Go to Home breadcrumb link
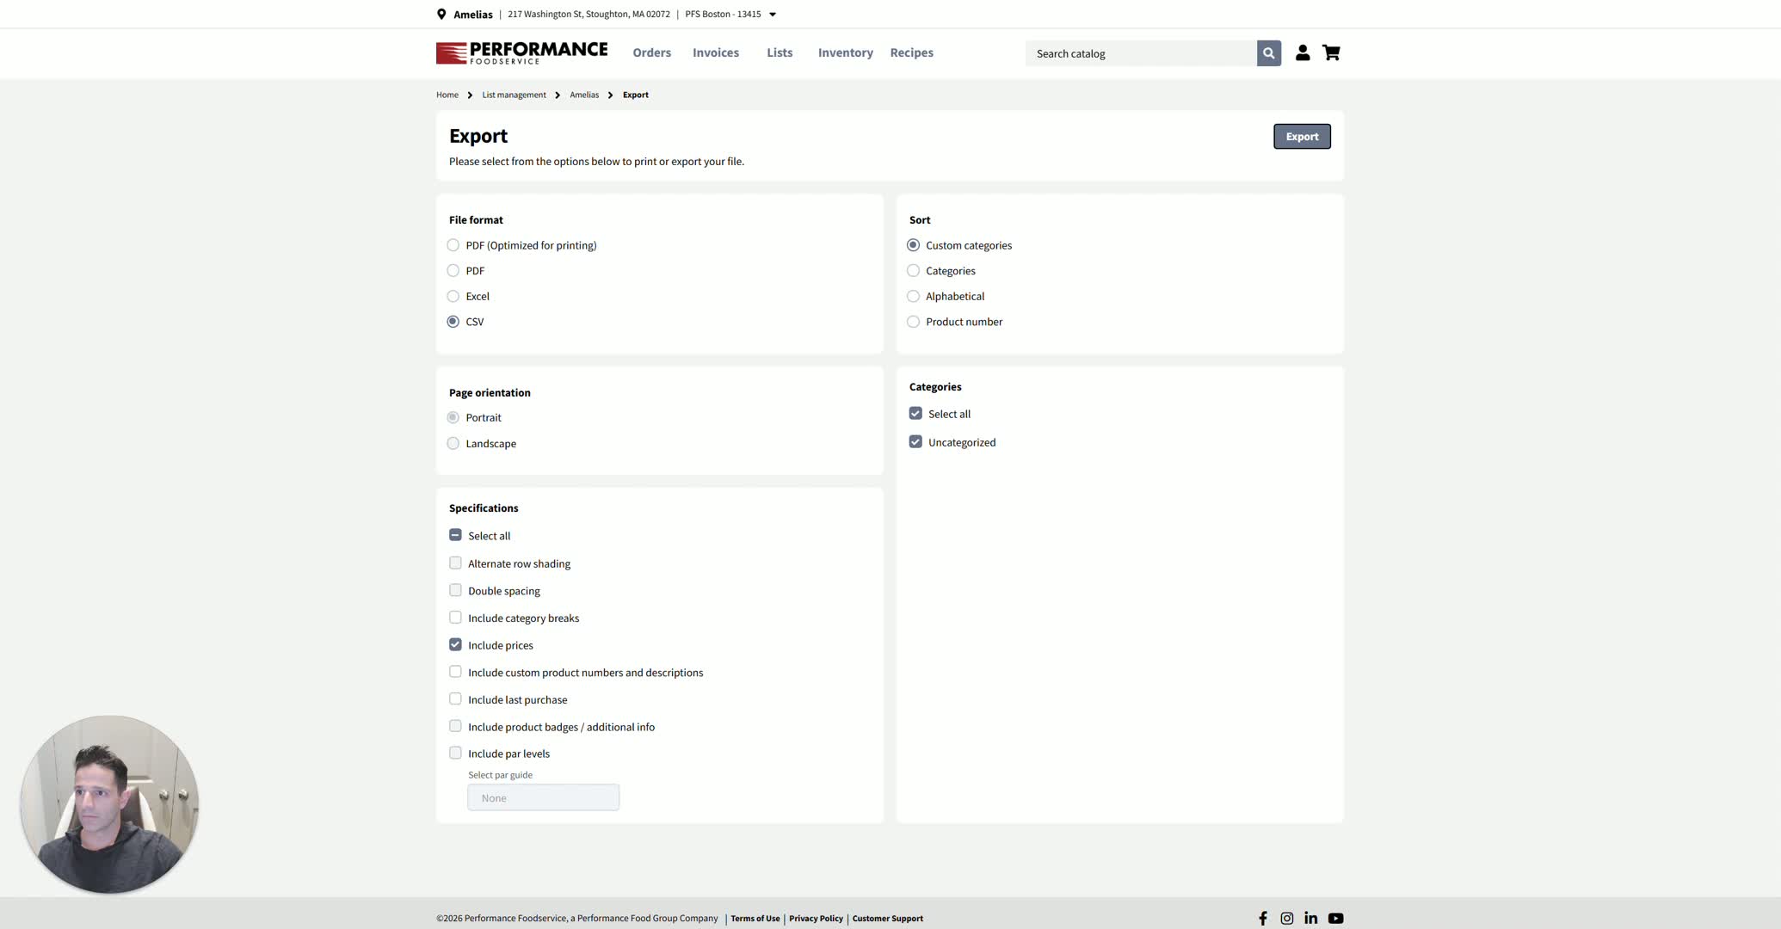1781x929 pixels. click(x=447, y=95)
